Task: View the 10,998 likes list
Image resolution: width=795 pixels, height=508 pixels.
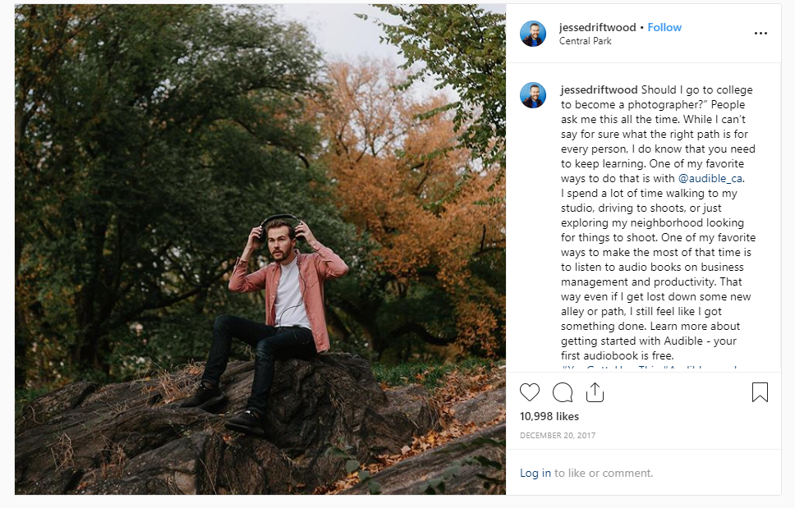Action: [x=549, y=416]
